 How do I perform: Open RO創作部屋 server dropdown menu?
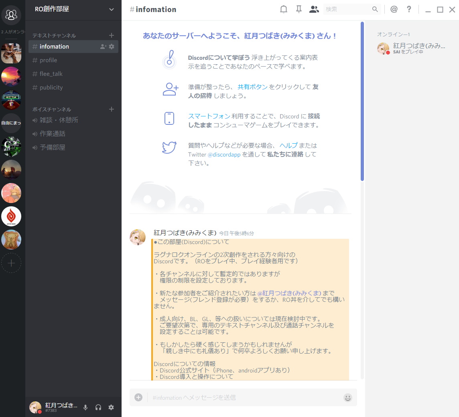111,9
